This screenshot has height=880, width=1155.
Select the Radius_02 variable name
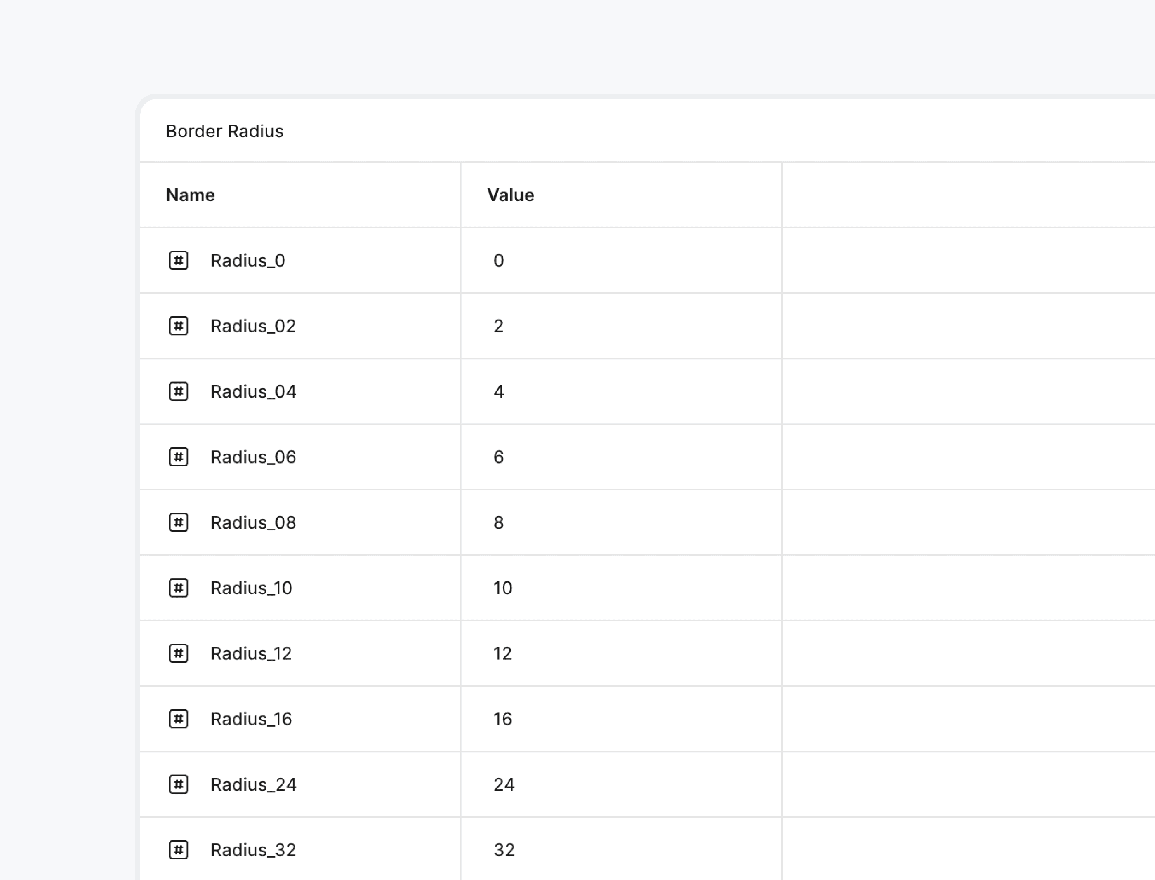pyautogui.click(x=253, y=326)
